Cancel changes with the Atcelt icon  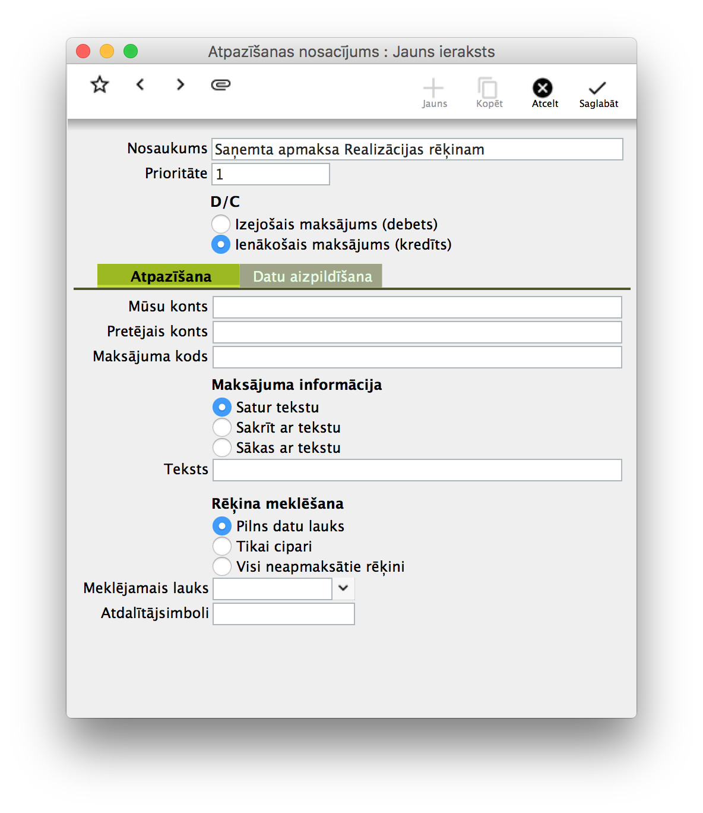(x=543, y=89)
